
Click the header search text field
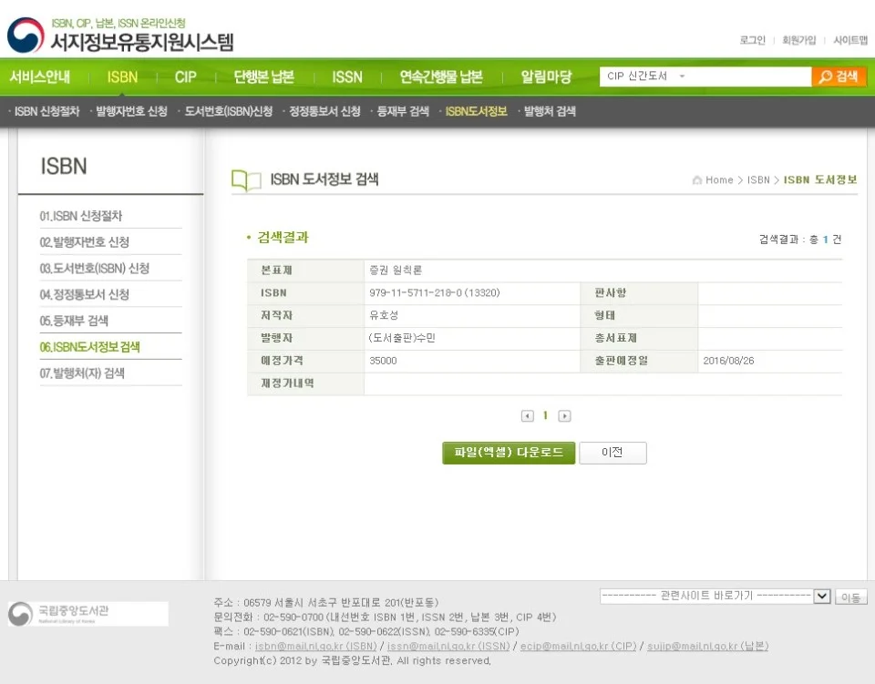[x=750, y=77]
